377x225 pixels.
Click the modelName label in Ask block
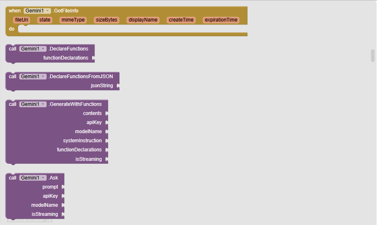point(45,205)
